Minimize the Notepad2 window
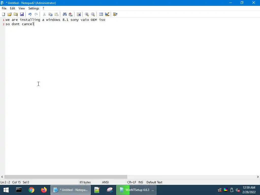 click(231, 3)
